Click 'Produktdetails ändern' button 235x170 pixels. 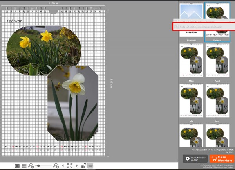pyautogui.click(x=195, y=158)
